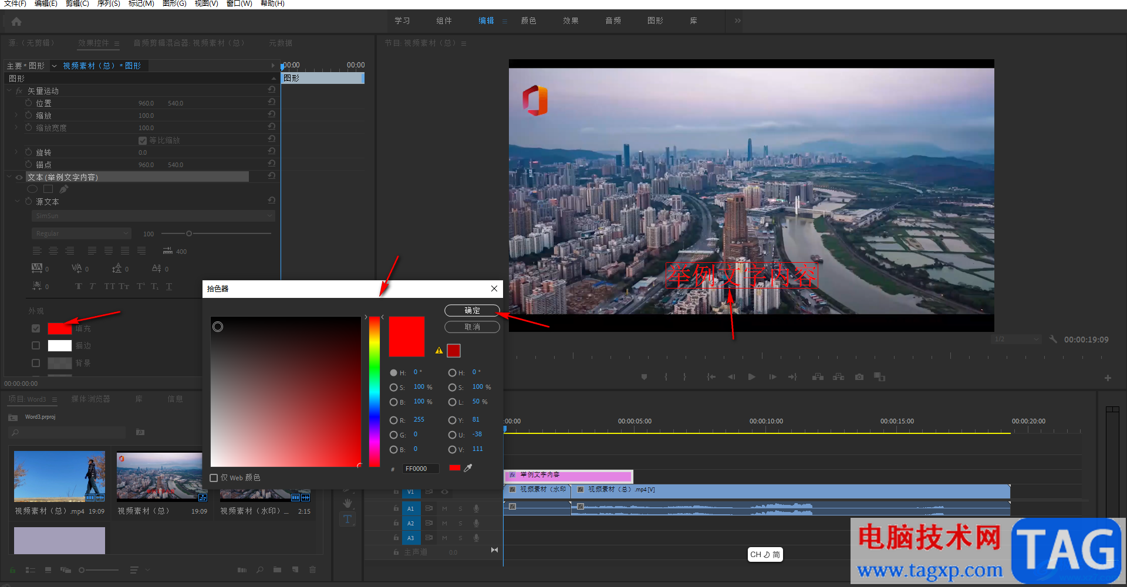Screen dimensions: 1127x587
Task: Collapse the Vector Motion (矢量运动) section
Action: click(9, 91)
